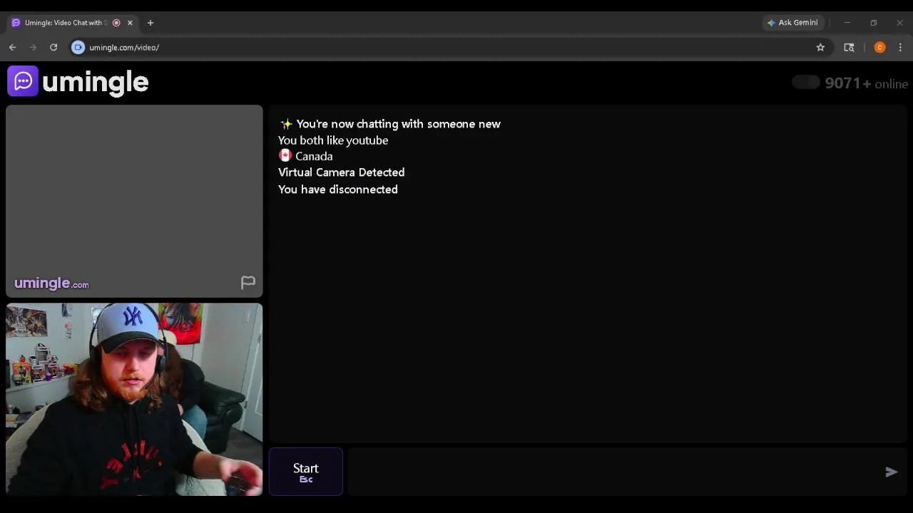Click your own webcam preview
This screenshot has height=513, width=913.
pyautogui.click(x=134, y=399)
